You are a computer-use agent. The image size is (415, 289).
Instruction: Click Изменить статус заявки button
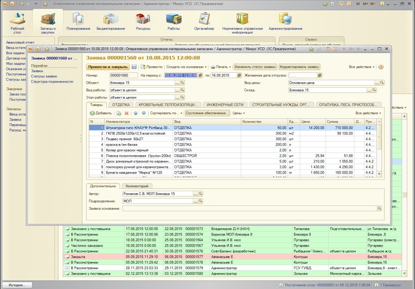255,67
